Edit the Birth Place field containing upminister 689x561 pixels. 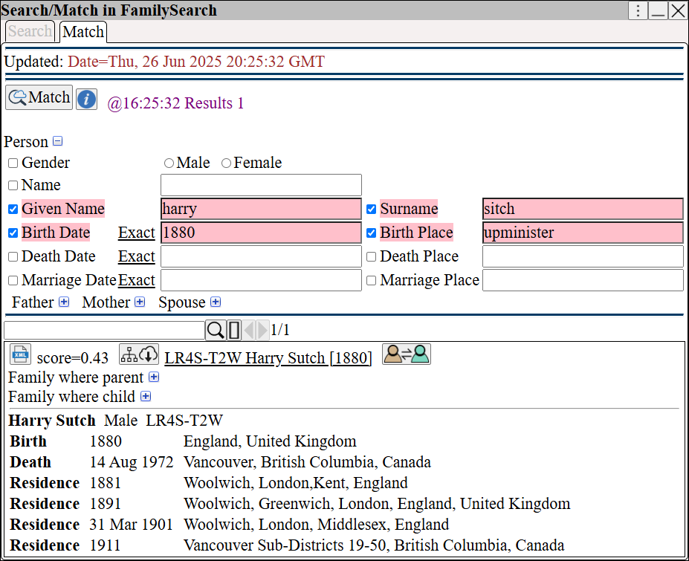click(x=583, y=233)
